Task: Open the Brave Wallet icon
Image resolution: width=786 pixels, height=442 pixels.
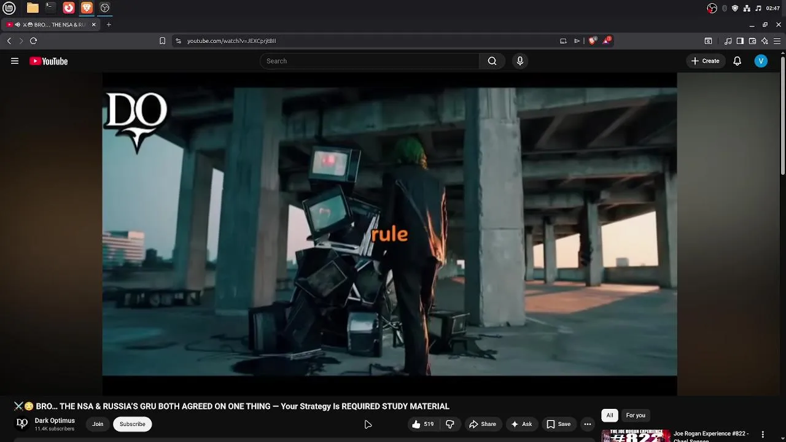Action: pyautogui.click(x=752, y=41)
